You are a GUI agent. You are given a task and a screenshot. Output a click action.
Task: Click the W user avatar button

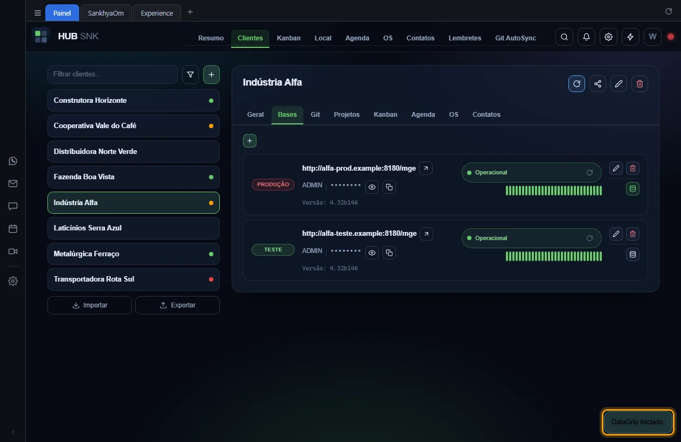(652, 37)
